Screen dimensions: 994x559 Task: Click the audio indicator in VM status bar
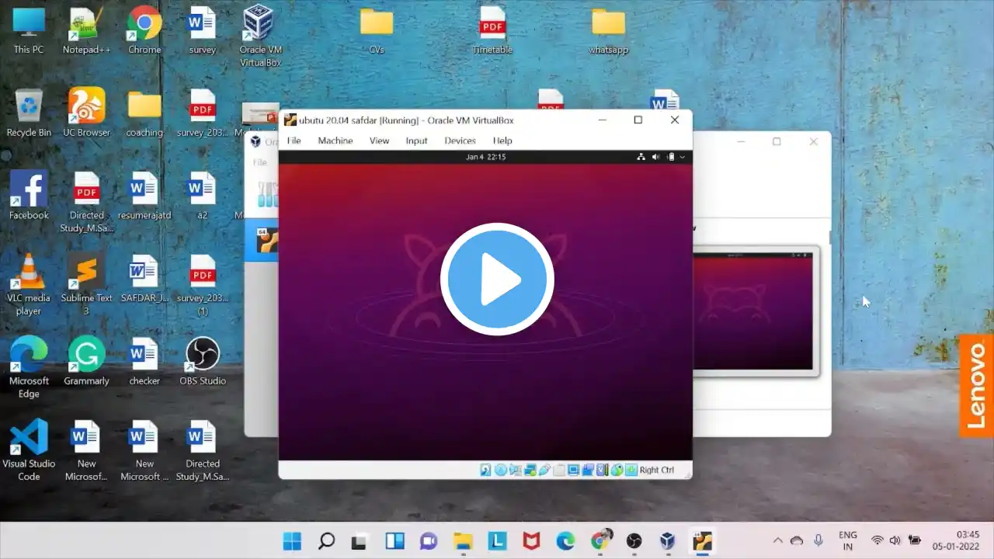(515, 470)
